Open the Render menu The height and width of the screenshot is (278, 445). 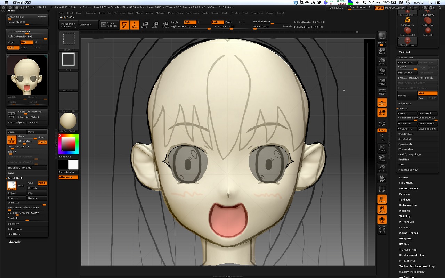tap(205, 13)
